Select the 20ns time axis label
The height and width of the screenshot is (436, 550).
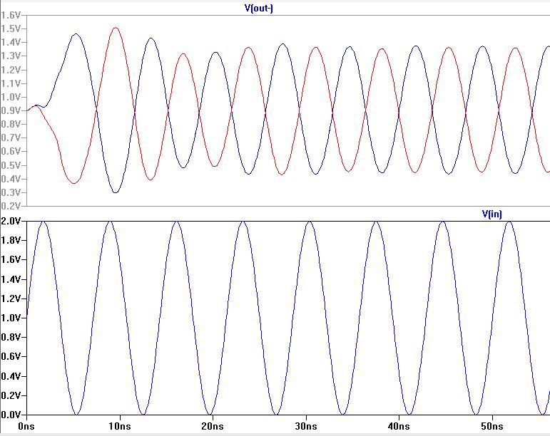[x=212, y=426]
